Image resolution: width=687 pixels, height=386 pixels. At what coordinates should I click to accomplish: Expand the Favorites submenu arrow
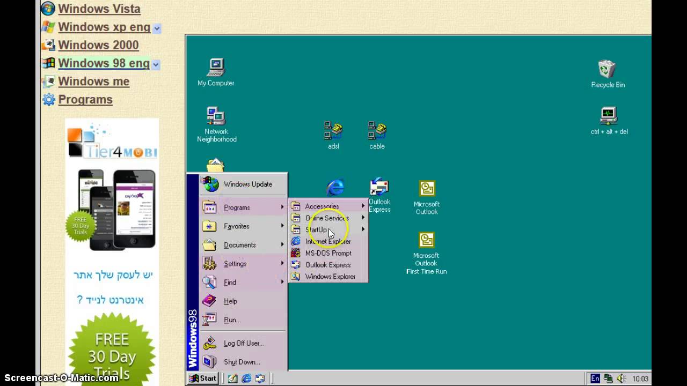pos(282,226)
